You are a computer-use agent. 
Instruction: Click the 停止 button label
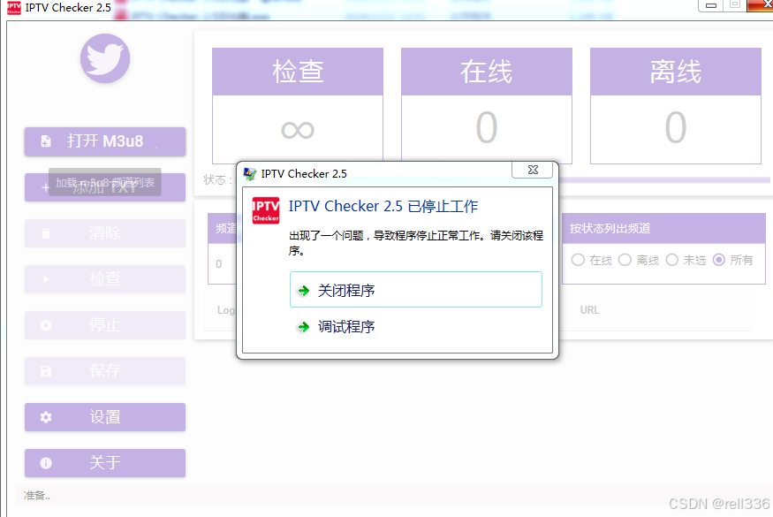coord(105,324)
